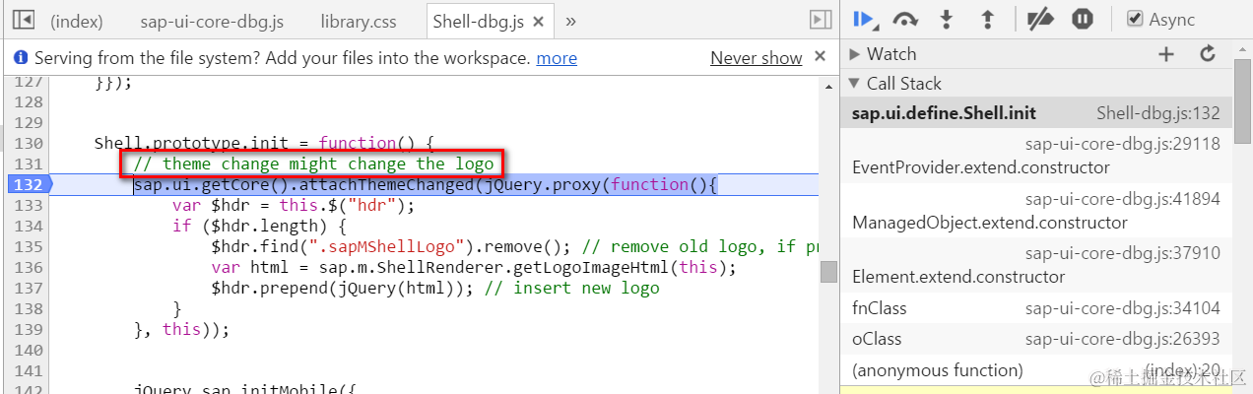
Task: Switch to sap-ui-core-dbg.js tab
Action: (x=210, y=20)
